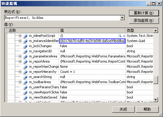Select the GUID value cell of m_instanceIdentifier
Screen dimensions: 163x117
pos(92,41)
